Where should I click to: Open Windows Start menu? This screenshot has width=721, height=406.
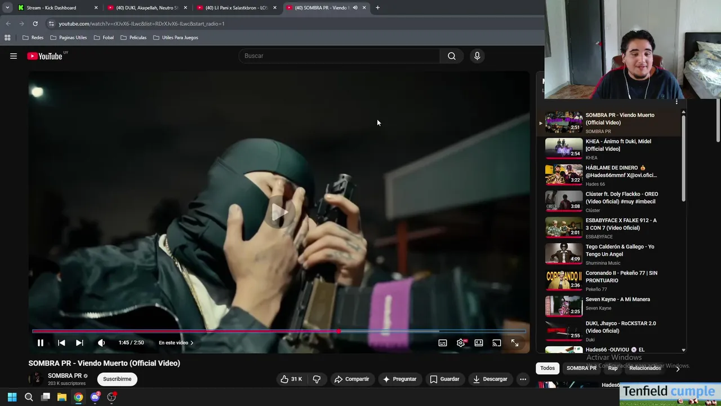point(12,397)
